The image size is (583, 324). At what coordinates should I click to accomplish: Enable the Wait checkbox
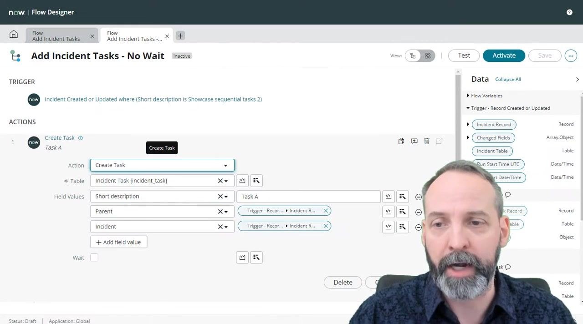pyautogui.click(x=94, y=258)
